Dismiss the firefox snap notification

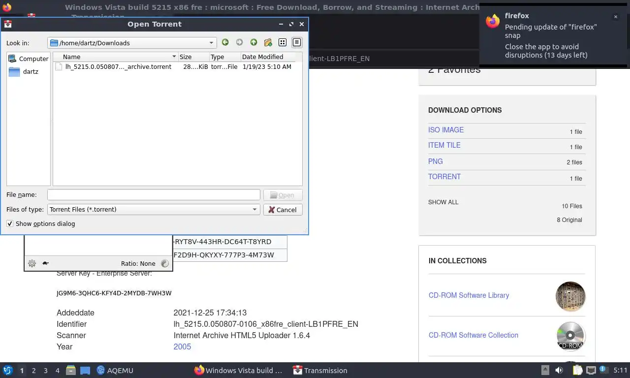coord(615,17)
